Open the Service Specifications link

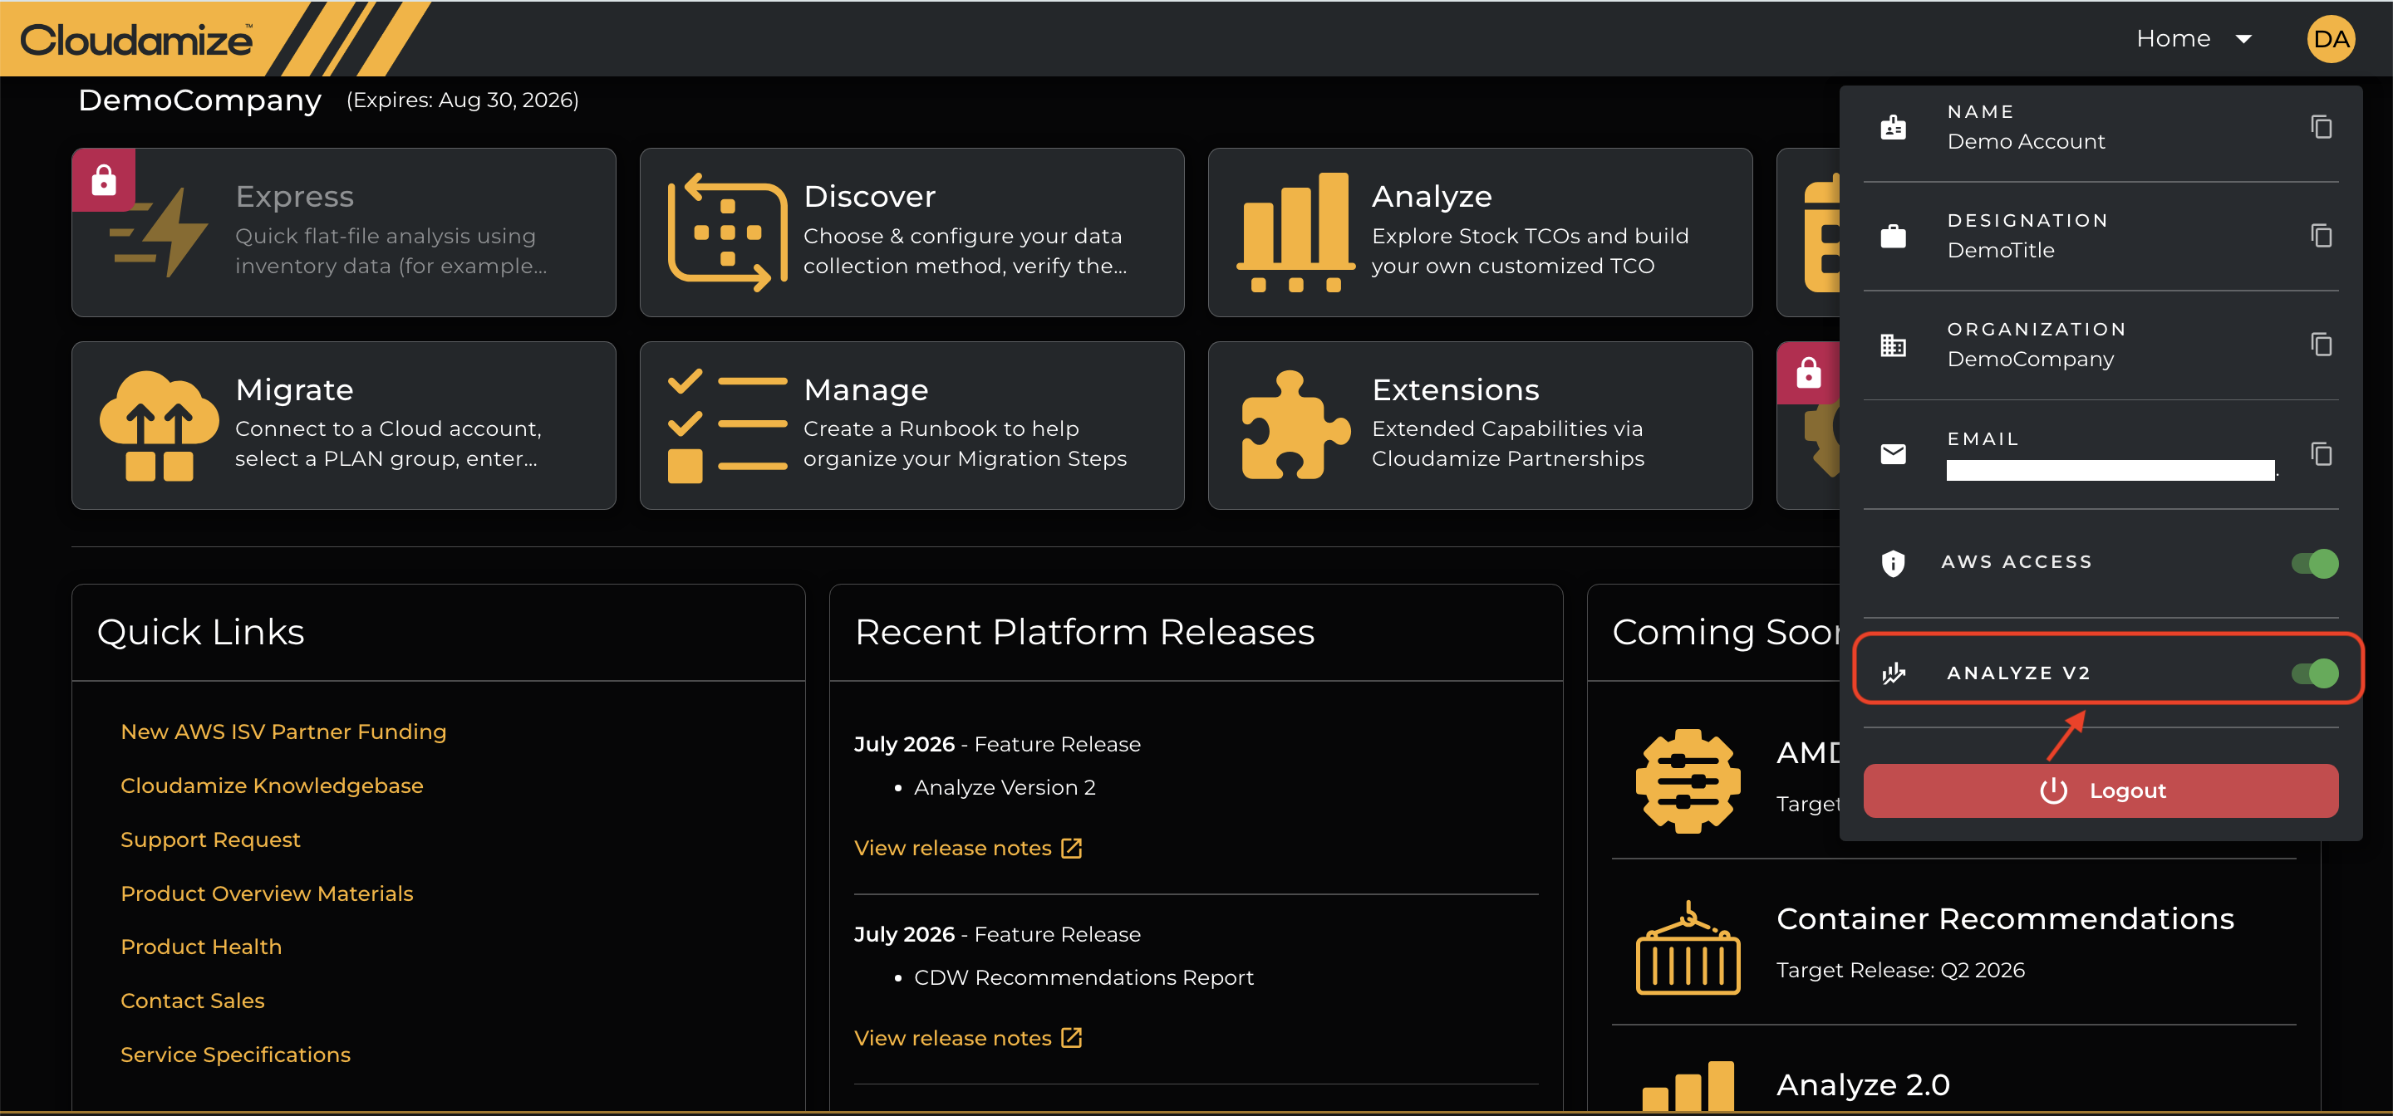click(x=235, y=1054)
